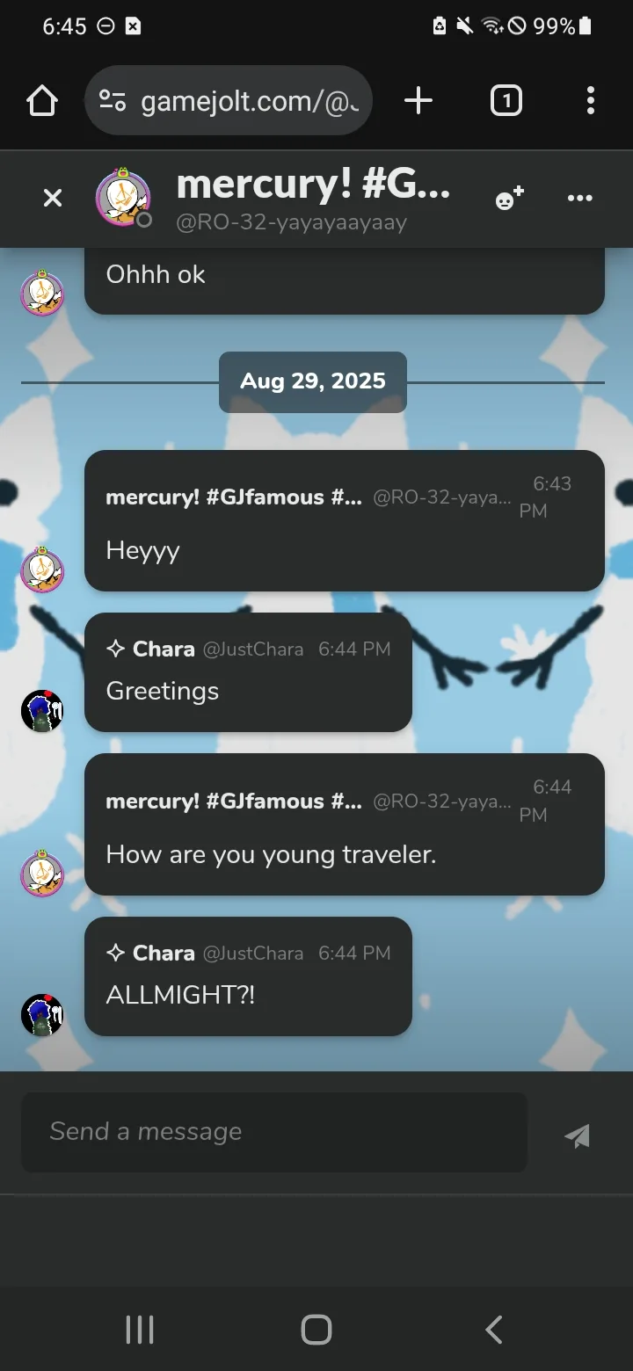Image resolution: width=633 pixels, height=1371 pixels.
Task: Open Android recent apps button
Action: point(140,1330)
